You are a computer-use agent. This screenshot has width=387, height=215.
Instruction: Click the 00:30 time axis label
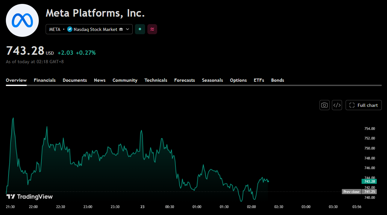pyautogui.click(x=170, y=207)
